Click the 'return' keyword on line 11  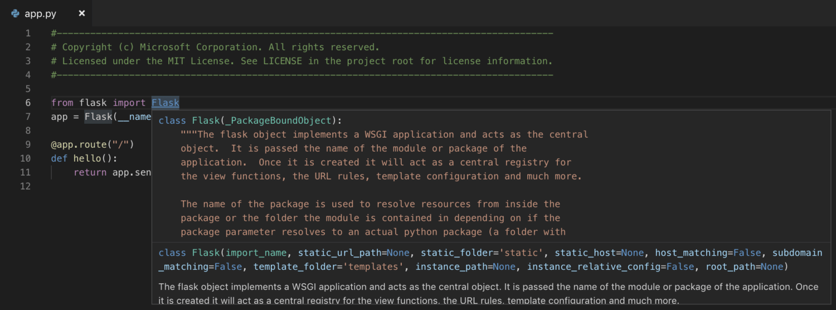click(x=90, y=172)
